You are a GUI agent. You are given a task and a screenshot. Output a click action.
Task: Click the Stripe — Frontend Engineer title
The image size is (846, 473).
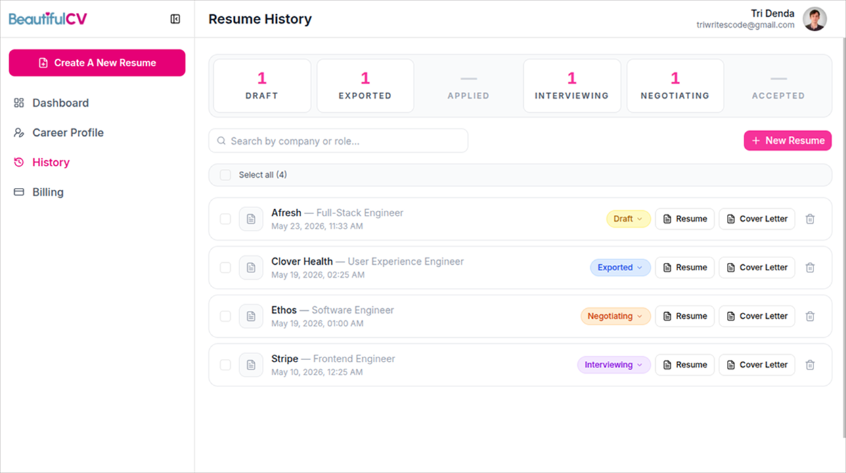pyautogui.click(x=333, y=359)
